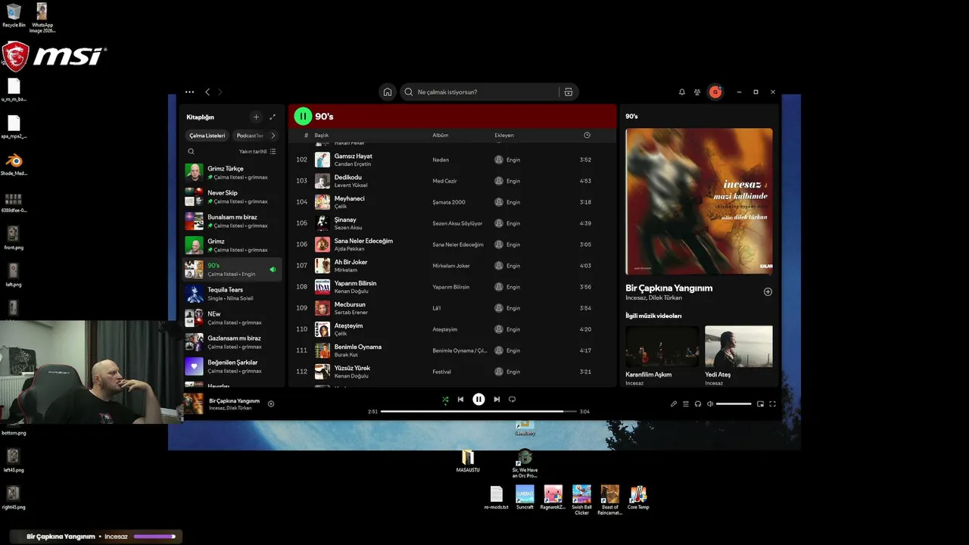The image size is (969, 545).
Task: Add now-playing track to Liked Songs in player bar
Action: (x=271, y=403)
